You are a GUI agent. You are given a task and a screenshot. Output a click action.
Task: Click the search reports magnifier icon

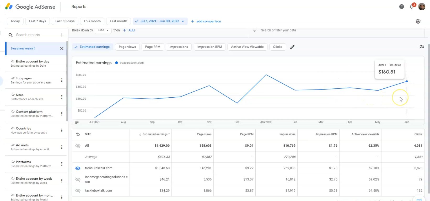[x=10, y=35]
